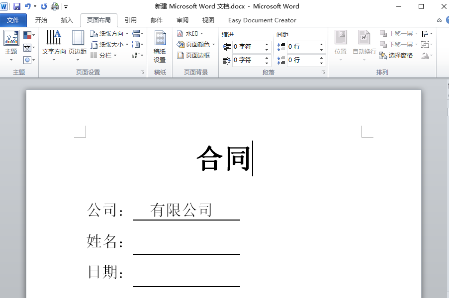This screenshot has width=449, height=298.
Task: Open the 纸张方向 orientation dropdown
Action: (x=109, y=34)
